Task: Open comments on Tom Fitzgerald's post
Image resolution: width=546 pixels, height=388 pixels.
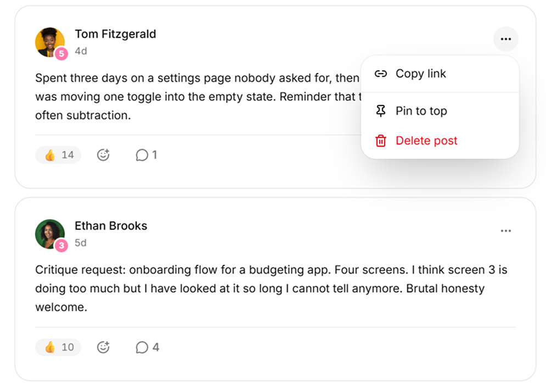Action: pyautogui.click(x=147, y=155)
